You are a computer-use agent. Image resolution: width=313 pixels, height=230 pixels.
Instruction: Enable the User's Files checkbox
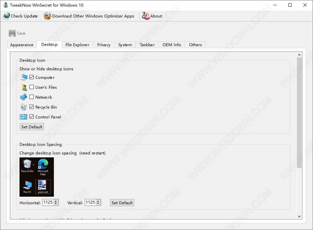tap(31, 87)
